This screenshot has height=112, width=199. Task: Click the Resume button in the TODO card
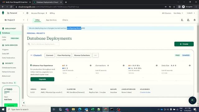coord(11,105)
